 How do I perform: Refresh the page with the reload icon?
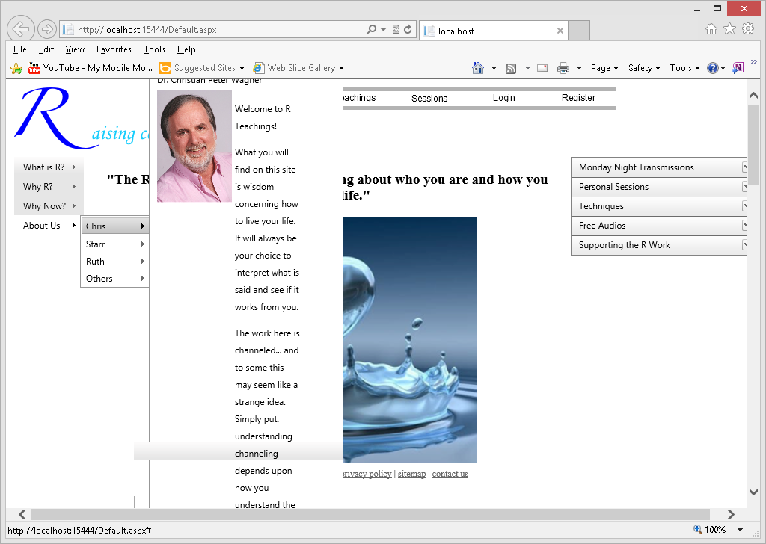click(408, 30)
